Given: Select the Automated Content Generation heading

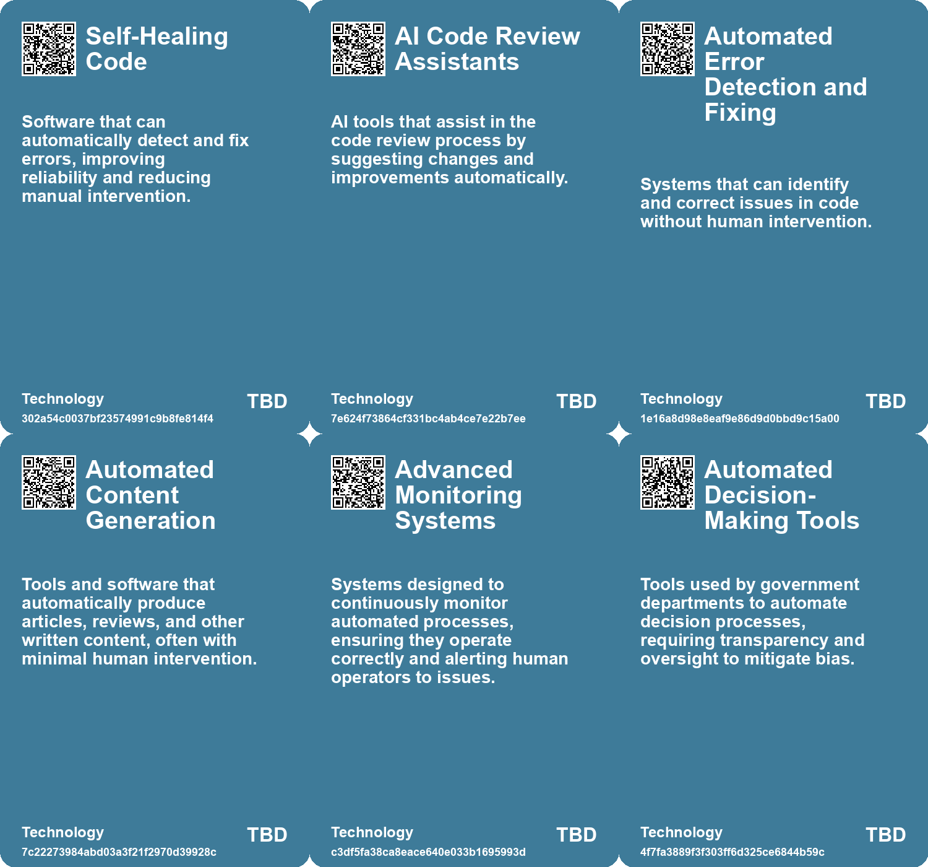Looking at the screenshot, I should (150, 495).
